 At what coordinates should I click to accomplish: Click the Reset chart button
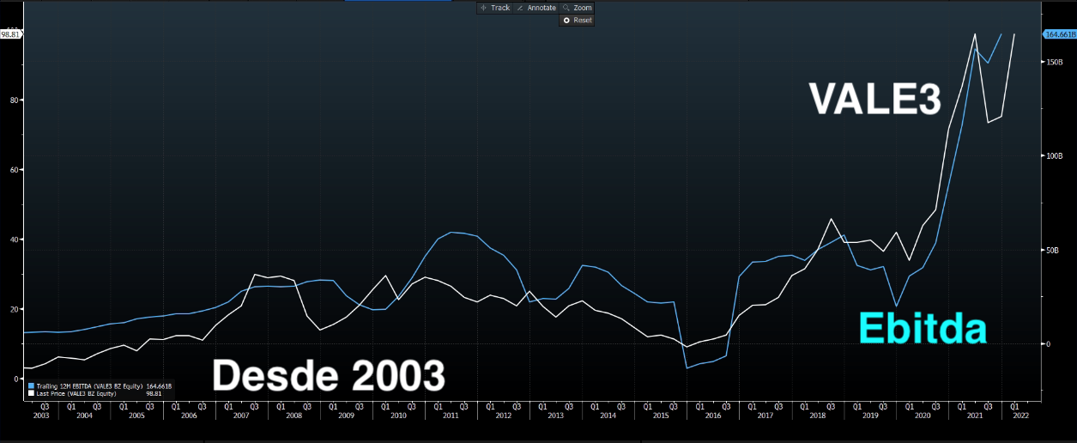pos(577,20)
